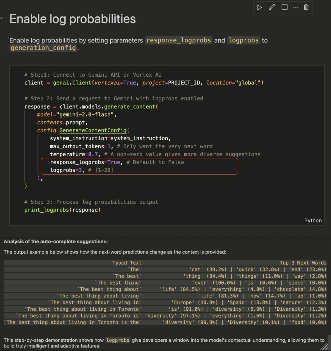Click the temperature=0.7 line
The height and width of the screenshot is (351, 331).
coord(155,154)
